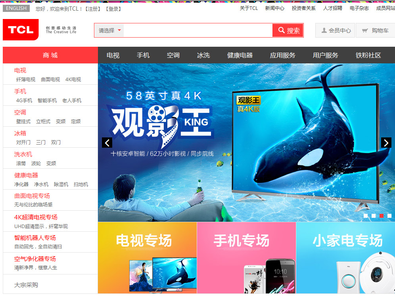Open the 电视专场 promotion tile

[x=148, y=258]
